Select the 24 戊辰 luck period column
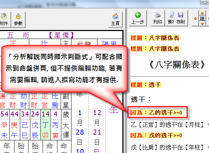This screenshot has height=153, width=209. [x=35, y=124]
